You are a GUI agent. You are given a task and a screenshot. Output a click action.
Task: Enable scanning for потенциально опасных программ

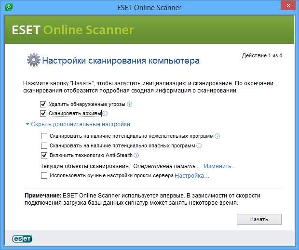(x=44, y=145)
